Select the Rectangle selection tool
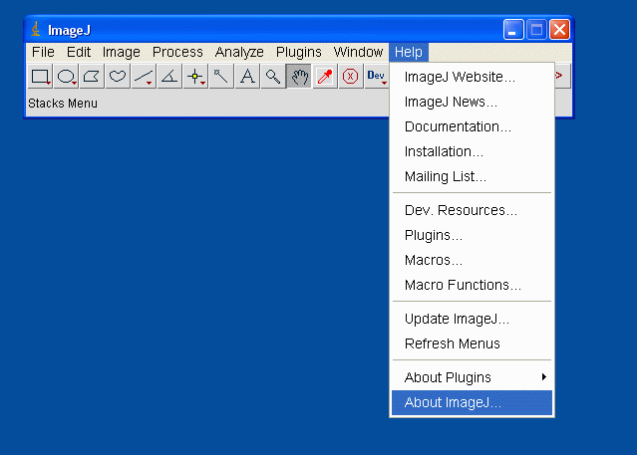 coord(40,77)
